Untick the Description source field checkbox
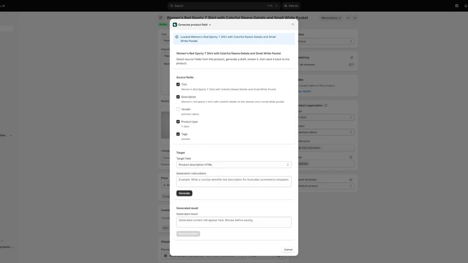The image size is (468, 263). (x=178, y=97)
